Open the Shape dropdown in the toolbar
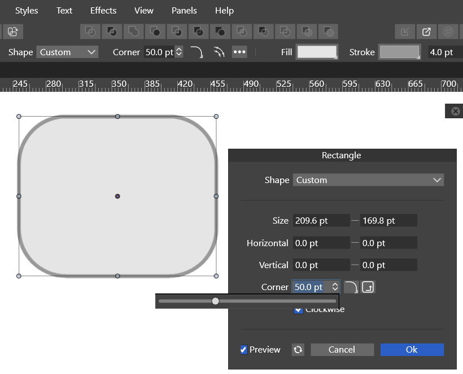Viewport: 463px width, 374px height. click(x=67, y=52)
